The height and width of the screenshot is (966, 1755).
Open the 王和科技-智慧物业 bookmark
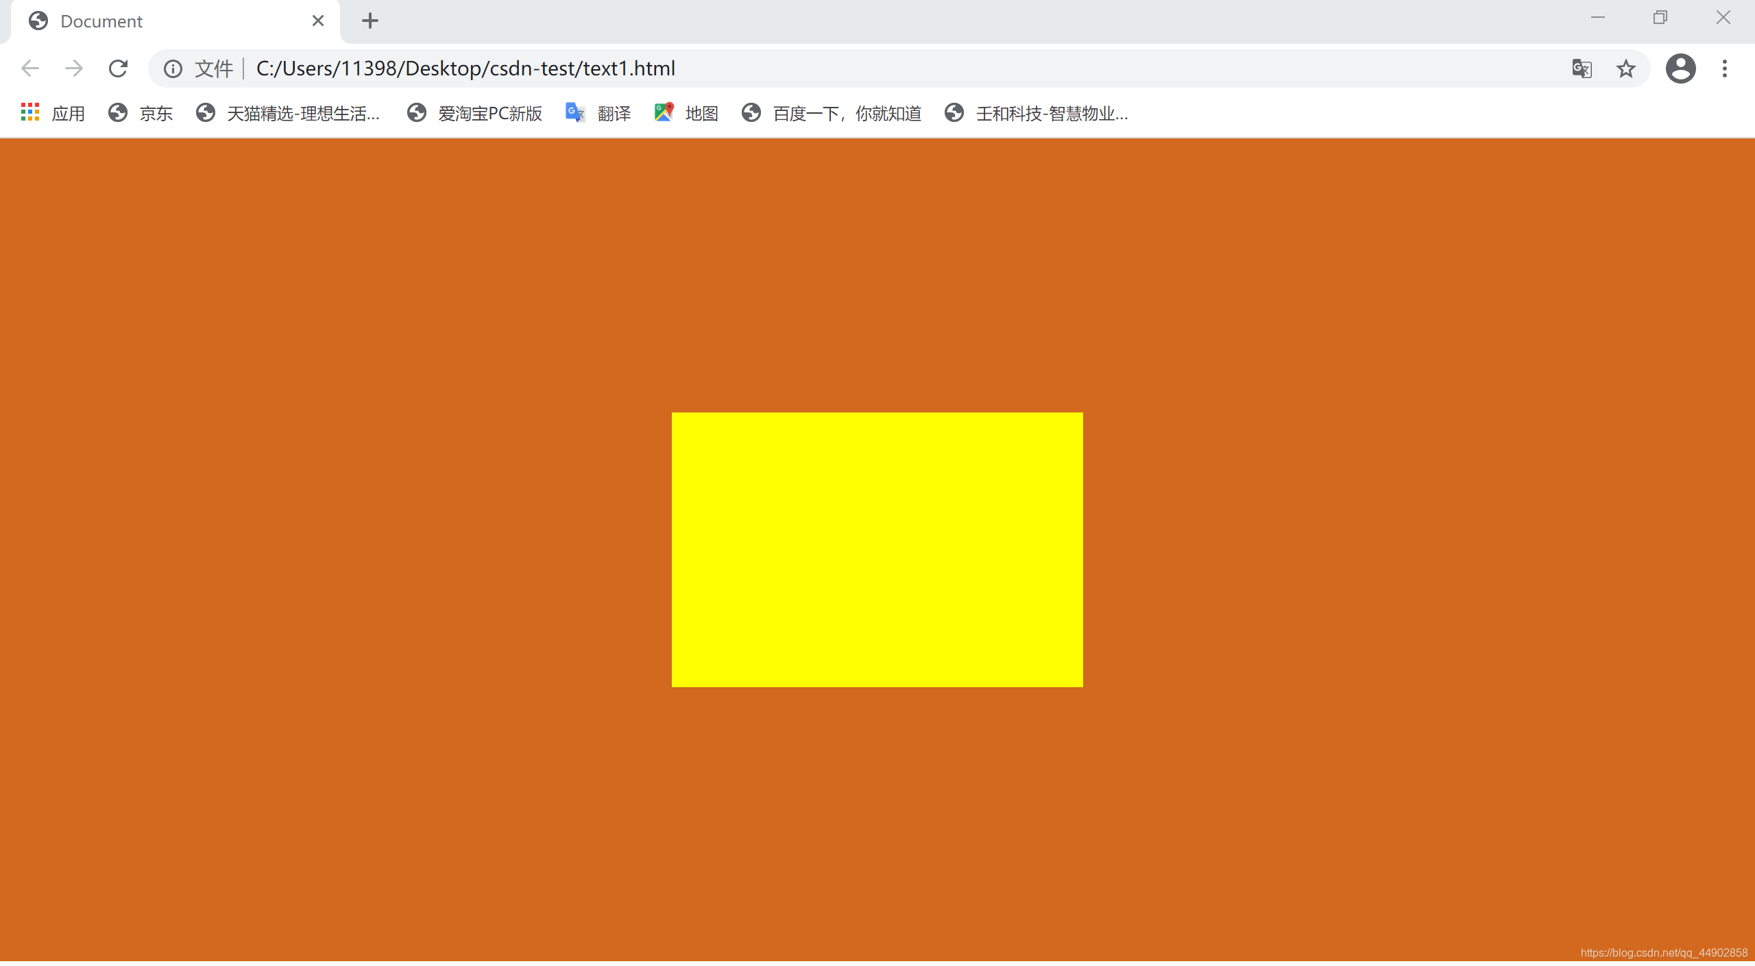(x=1037, y=113)
